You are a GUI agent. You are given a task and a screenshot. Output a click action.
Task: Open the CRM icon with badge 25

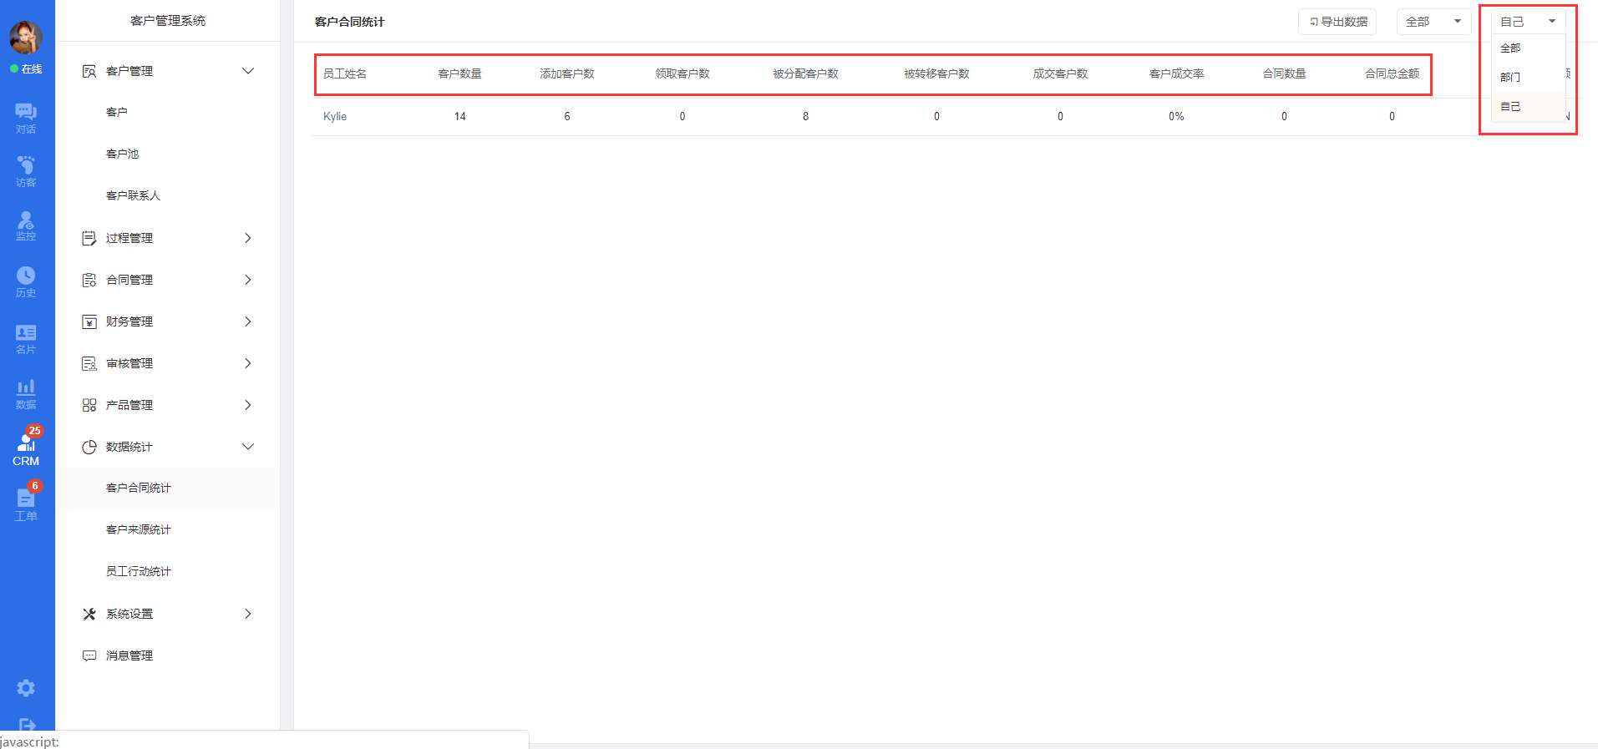(x=26, y=448)
